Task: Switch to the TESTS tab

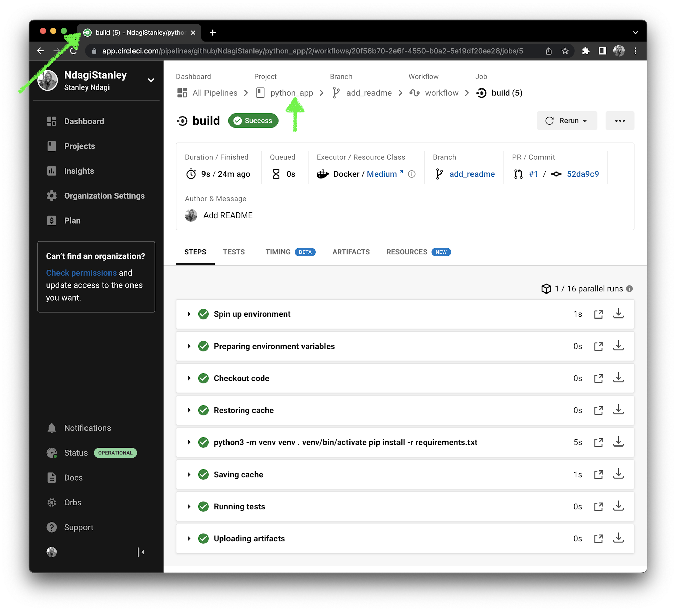Action: pos(234,252)
